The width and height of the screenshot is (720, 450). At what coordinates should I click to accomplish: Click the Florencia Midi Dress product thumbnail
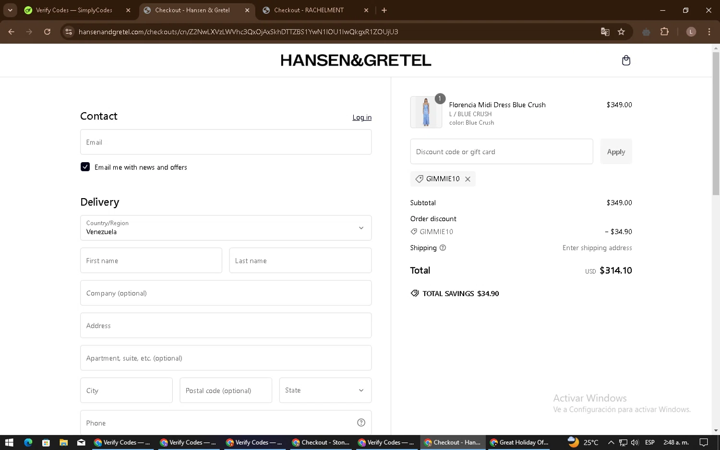[x=426, y=112]
